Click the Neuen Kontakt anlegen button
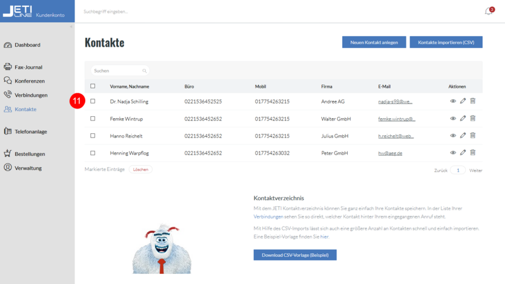Viewport: 505px width, 284px height. (x=374, y=42)
